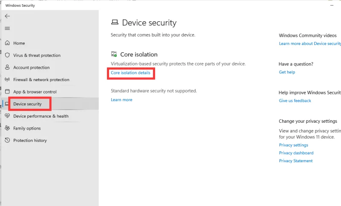Click Learn more under hardware security

point(121,100)
